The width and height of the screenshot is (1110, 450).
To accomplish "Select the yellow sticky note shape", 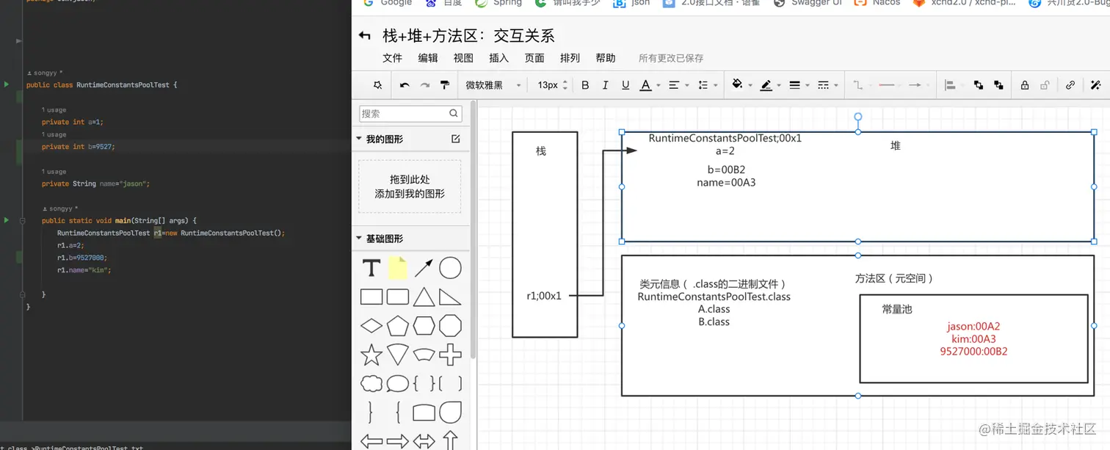I will coord(397,268).
